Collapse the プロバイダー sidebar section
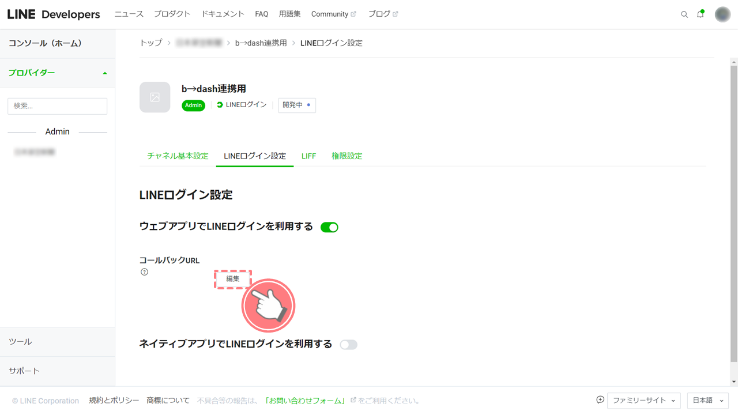 click(x=58, y=73)
